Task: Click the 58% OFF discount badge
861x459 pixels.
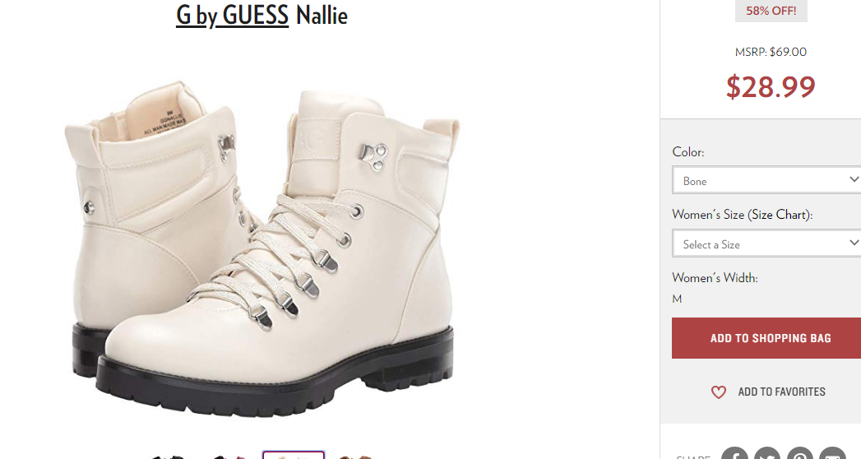Action: click(x=771, y=11)
